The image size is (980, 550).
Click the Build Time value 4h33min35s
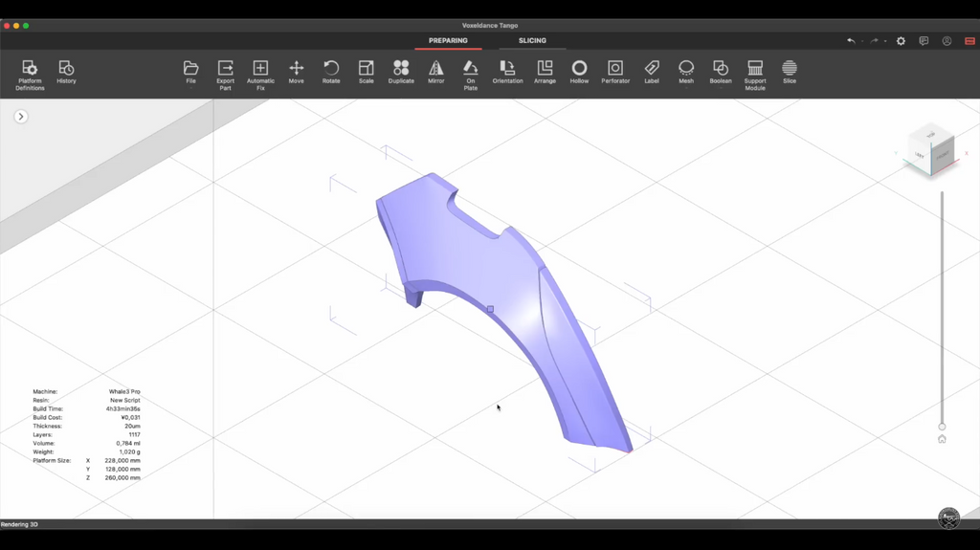coord(123,409)
